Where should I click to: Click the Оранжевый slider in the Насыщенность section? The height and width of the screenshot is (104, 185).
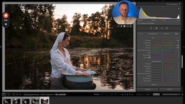tap(162, 66)
